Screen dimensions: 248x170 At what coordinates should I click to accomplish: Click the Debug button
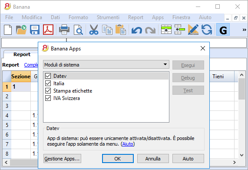[188, 78]
